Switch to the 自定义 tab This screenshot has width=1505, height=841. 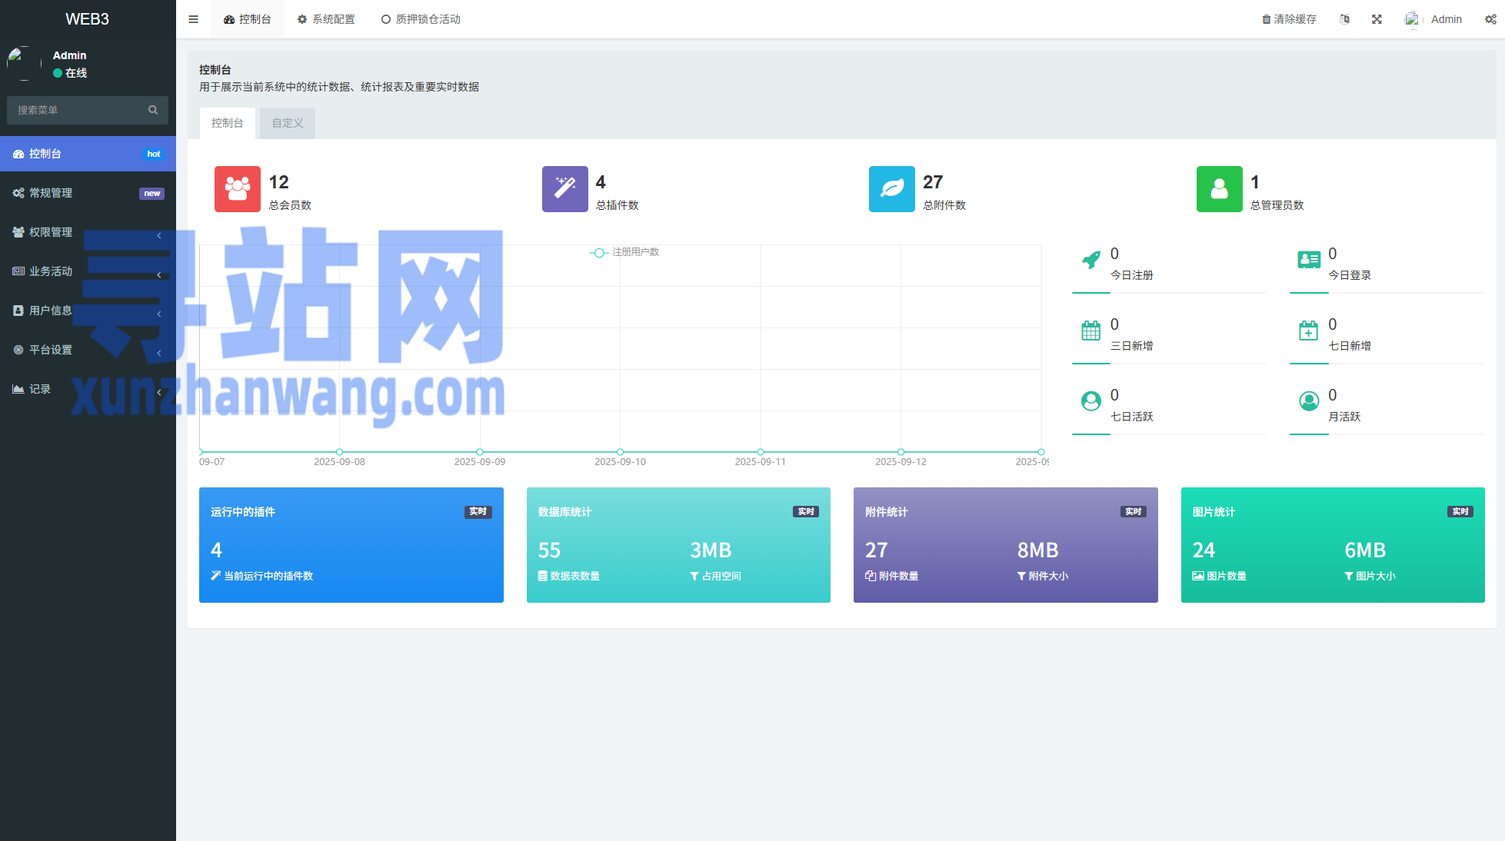[287, 123]
